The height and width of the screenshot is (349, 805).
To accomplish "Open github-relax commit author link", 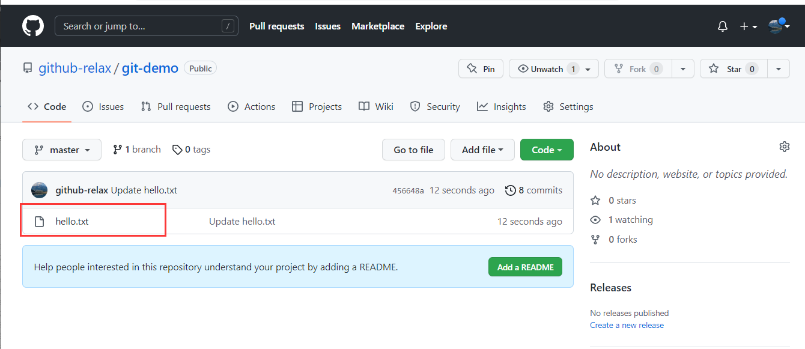I will 82,190.
